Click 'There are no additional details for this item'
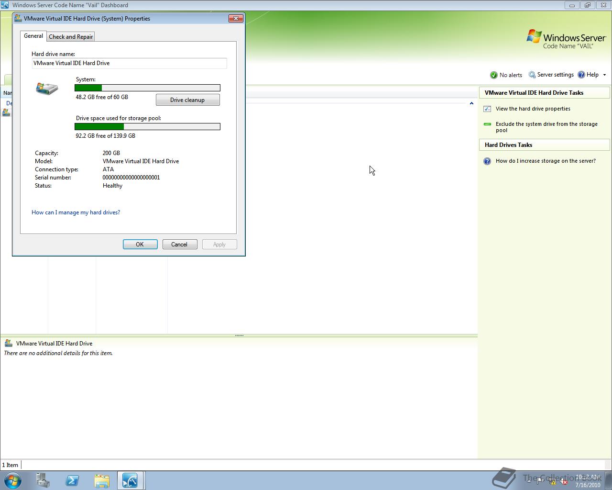Viewport: 612px width, 490px height. pyautogui.click(x=58, y=353)
